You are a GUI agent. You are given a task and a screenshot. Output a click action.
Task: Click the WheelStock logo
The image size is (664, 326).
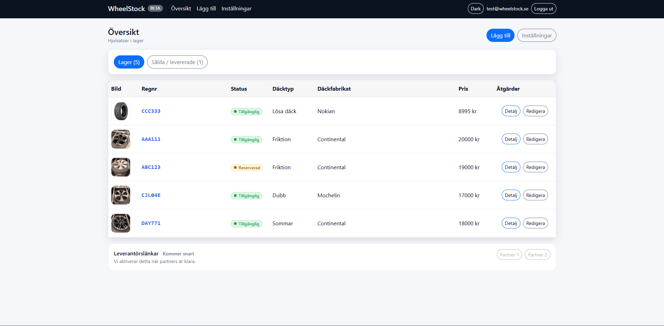[x=126, y=9]
